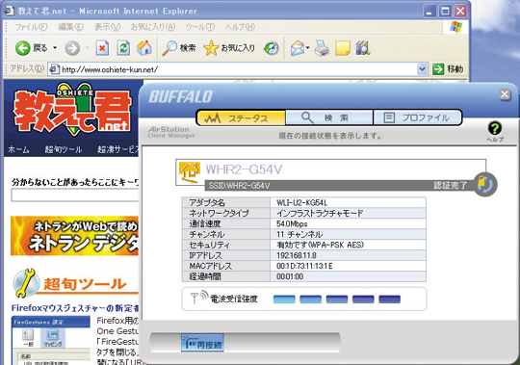Image resolution: width=520 pixels, height=365 pixels.
Task: Click the WLI-U2-KG54L adapter name value
Action: pos(301,202)
